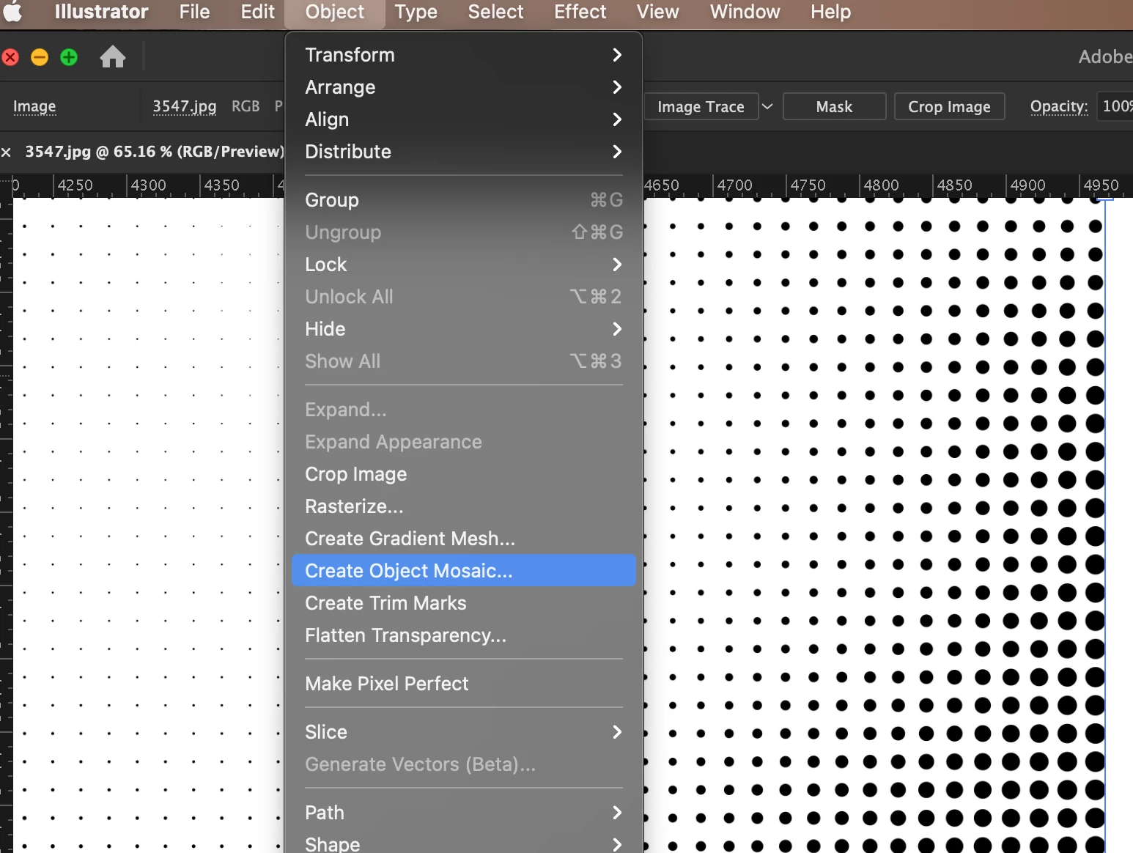
Task: Click the 3547.jpg linked file name
Action: (x=184, y=106)
